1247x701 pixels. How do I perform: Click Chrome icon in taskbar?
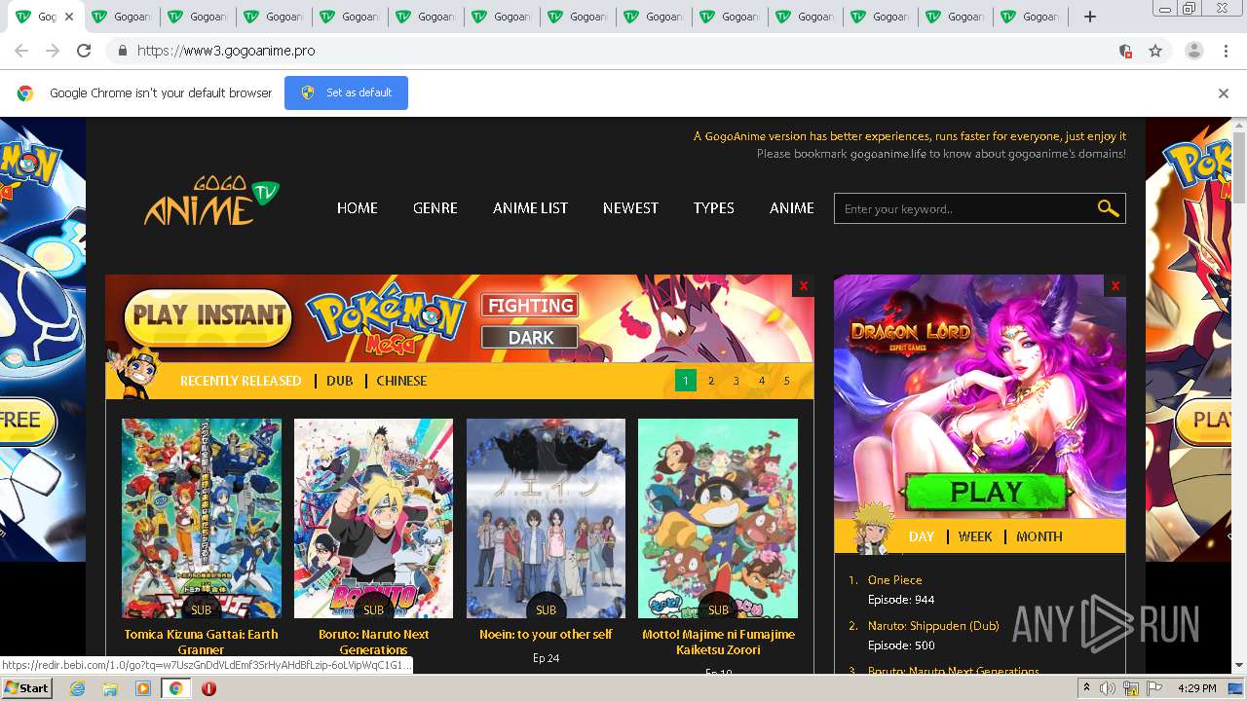click(176, 688)
